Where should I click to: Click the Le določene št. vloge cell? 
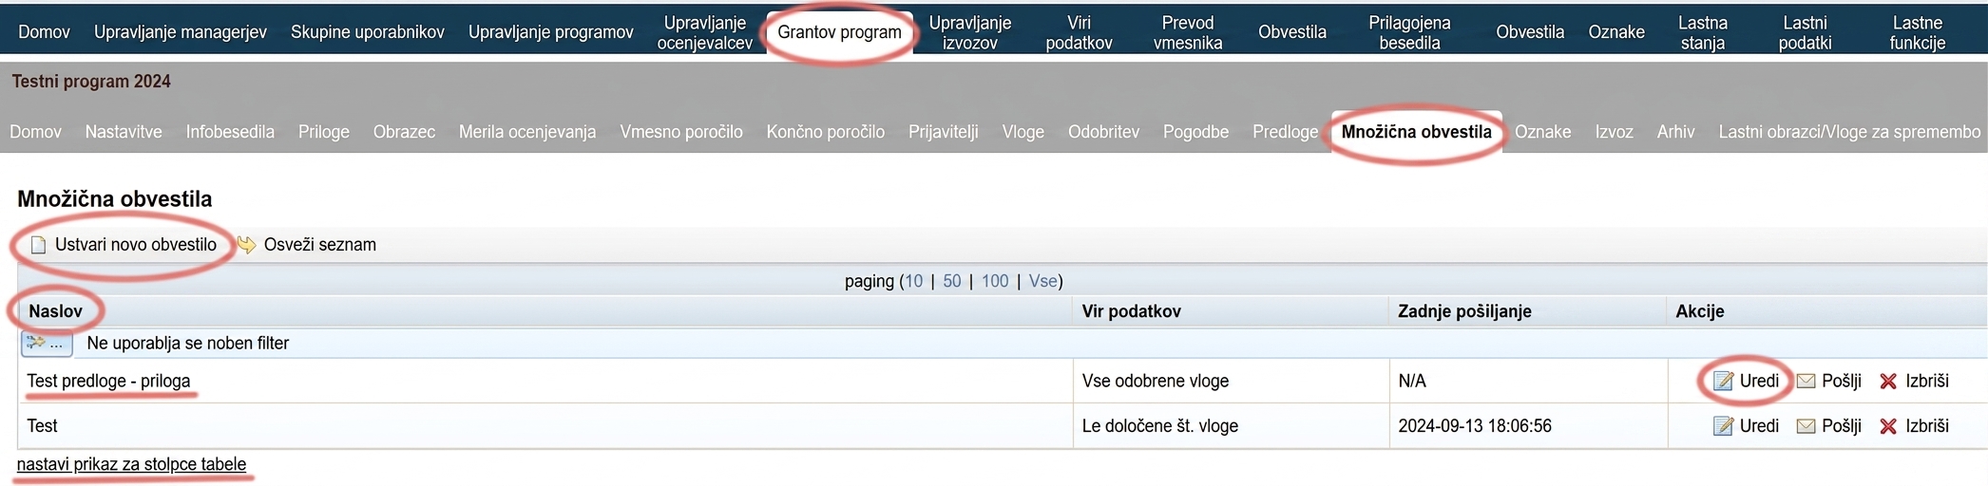[x=1160, y=426]
